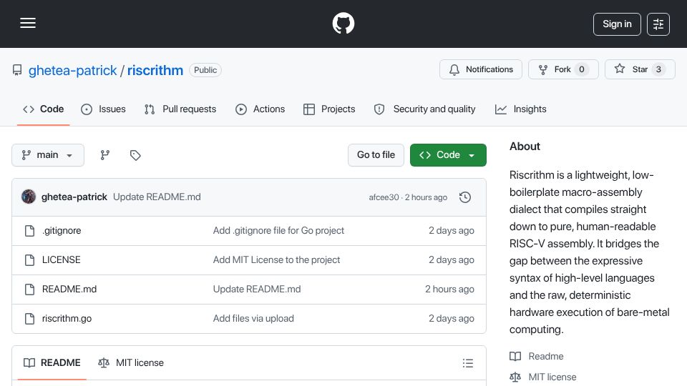The image size is (687, 386).
Task: Click the fork count badge 0
Action: [581, 69]
